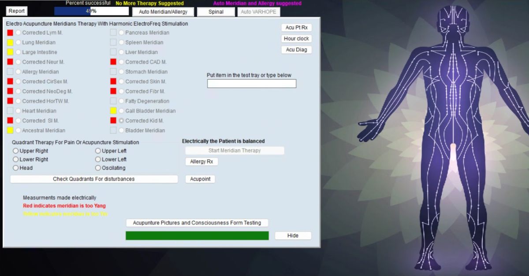Toggle the Pancreas Meridian checkbox
This screenshot has height=276, width=529.
click(113, 33)
